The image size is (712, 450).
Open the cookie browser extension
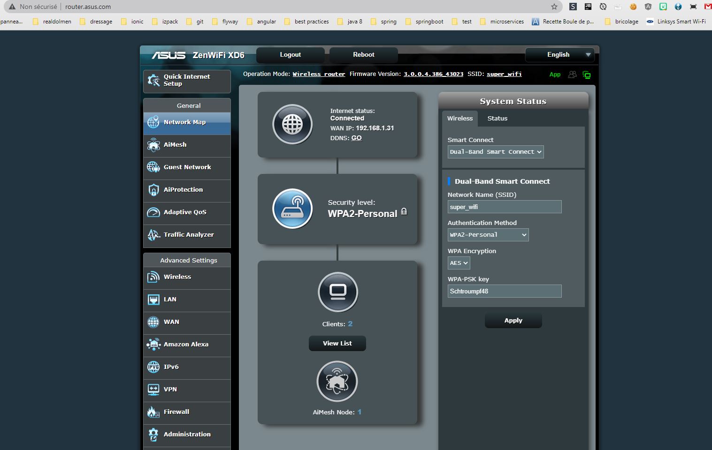click(x=633, y=7)
